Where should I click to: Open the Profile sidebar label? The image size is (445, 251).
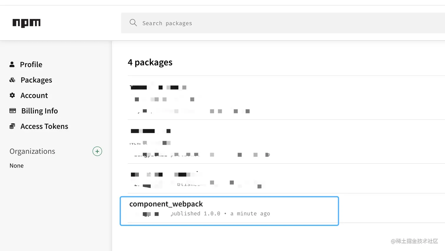click(x=31, y=65)
